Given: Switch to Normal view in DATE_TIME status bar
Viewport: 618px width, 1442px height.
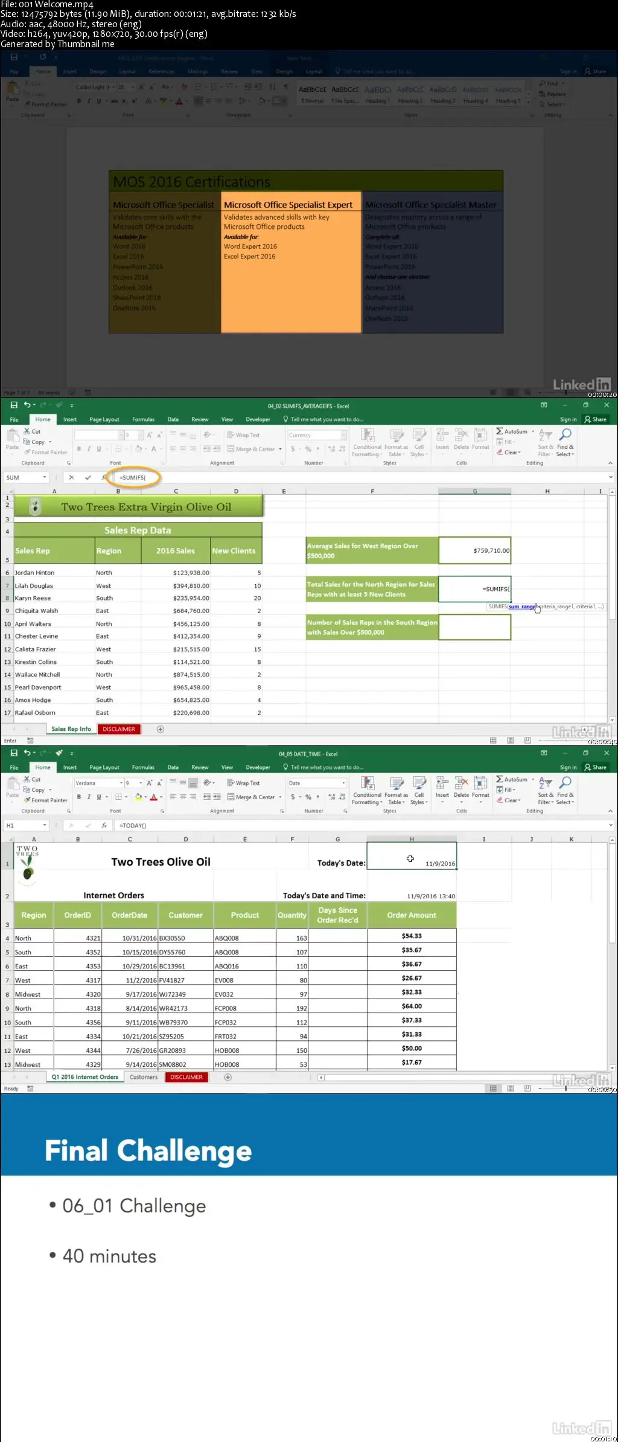Looking at the screenshot, I should pyautogui.click(x=493, y=1089).
